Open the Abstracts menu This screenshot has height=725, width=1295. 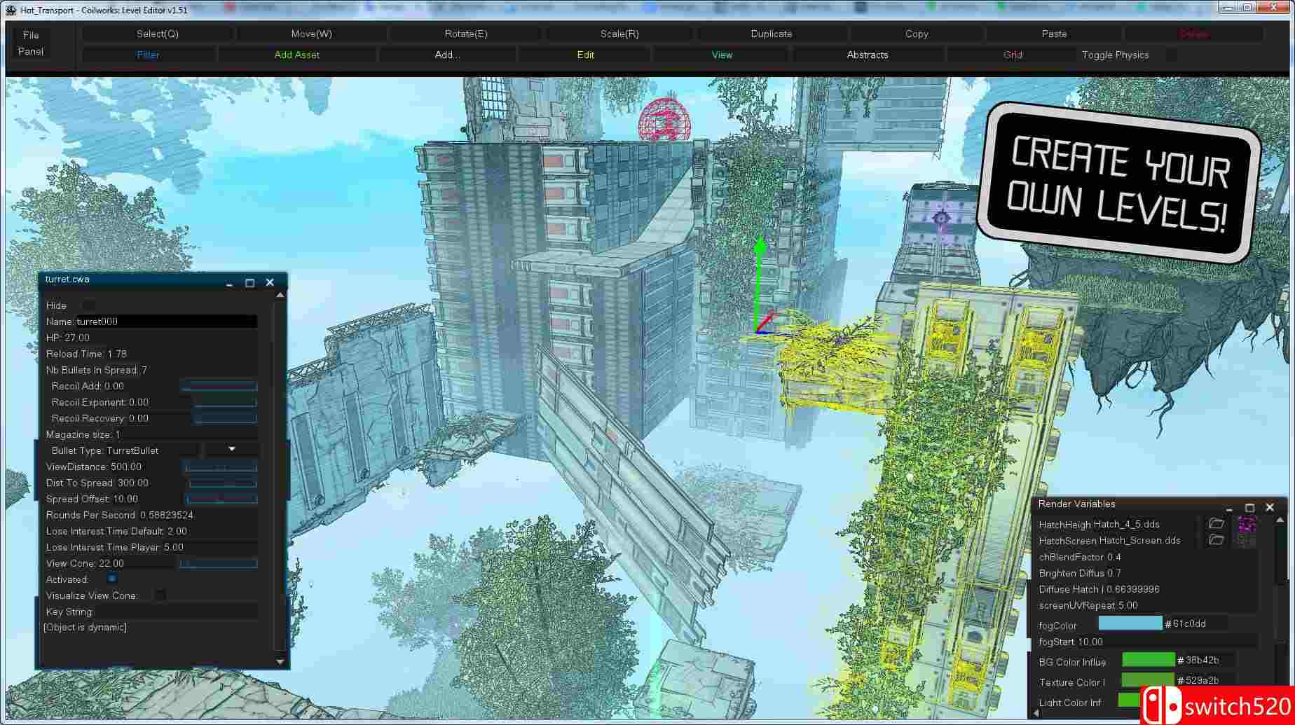click(867, 55)
